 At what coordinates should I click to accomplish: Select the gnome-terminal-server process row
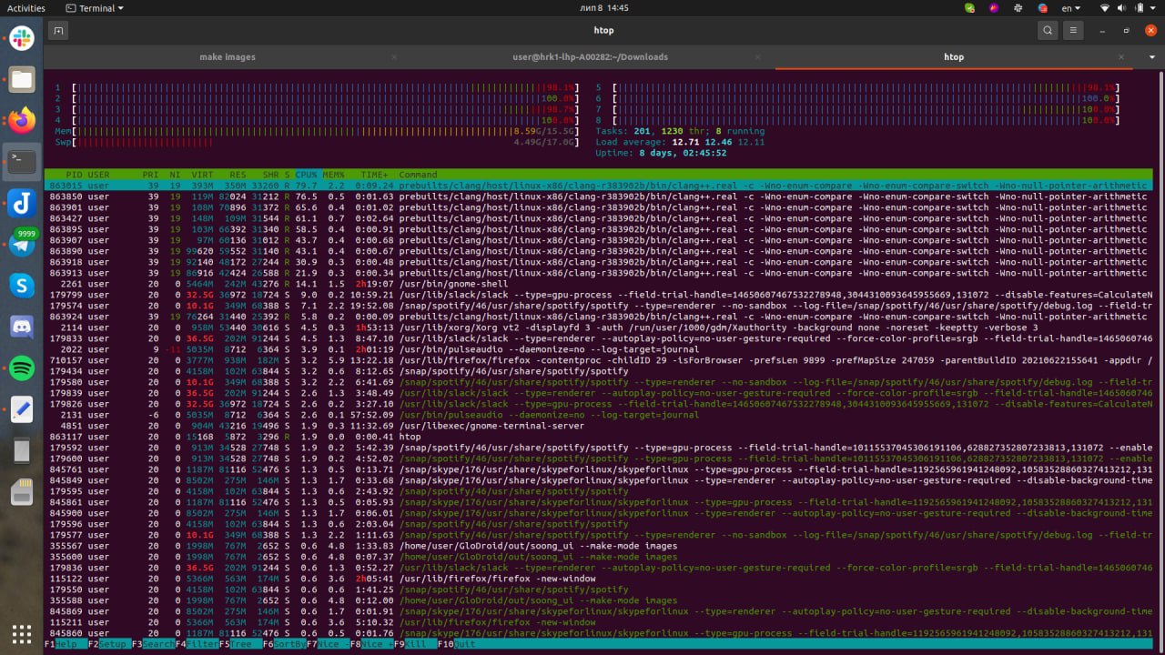coord(599,426)
